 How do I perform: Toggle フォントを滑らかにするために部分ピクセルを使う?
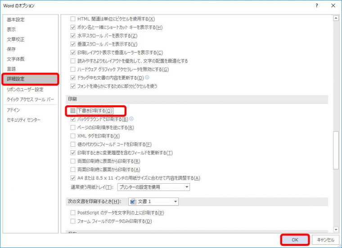[73, 86]
